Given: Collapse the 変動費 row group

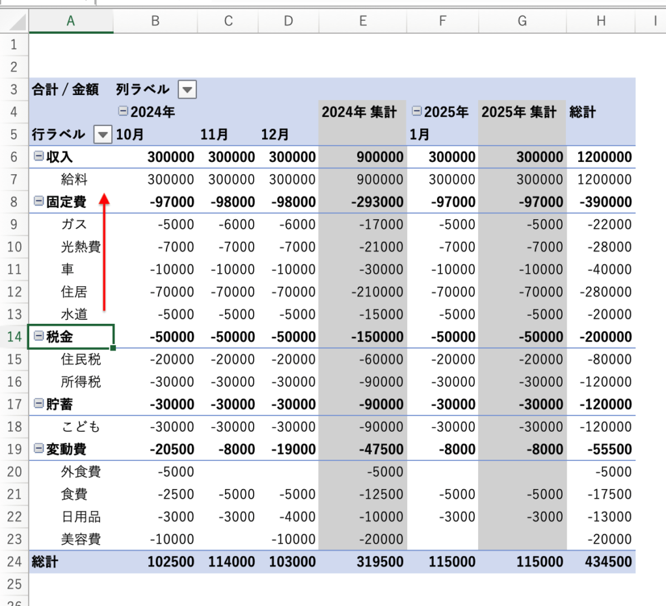Looking at the screenshot, I should click(x=38, y=449).
